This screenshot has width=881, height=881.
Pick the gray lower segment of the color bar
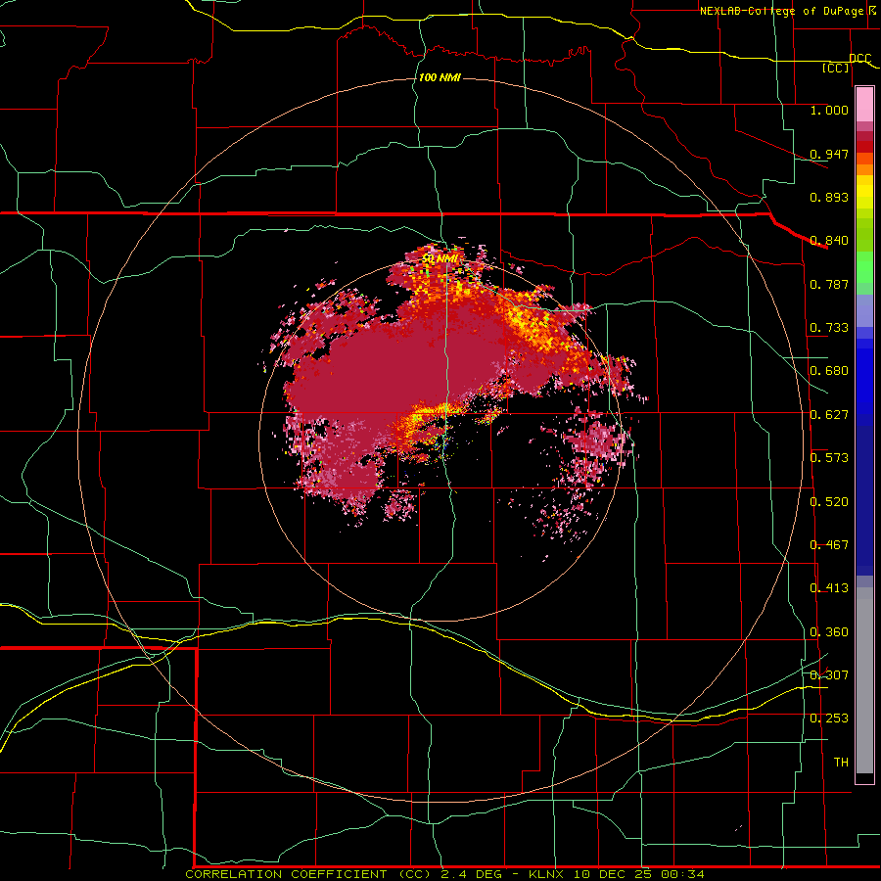864,680
